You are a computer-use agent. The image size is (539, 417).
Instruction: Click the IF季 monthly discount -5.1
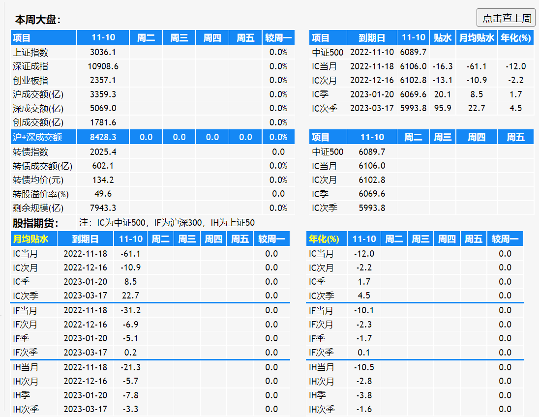pyautogui.click(x=131, y=338)
